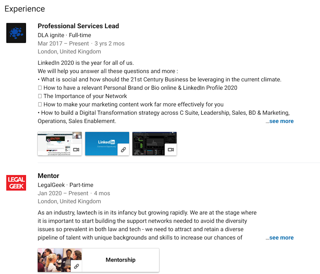Click the link icon on the LinkedIn media thumbnail
Viewport: 320px width, 274px height.
123,150
